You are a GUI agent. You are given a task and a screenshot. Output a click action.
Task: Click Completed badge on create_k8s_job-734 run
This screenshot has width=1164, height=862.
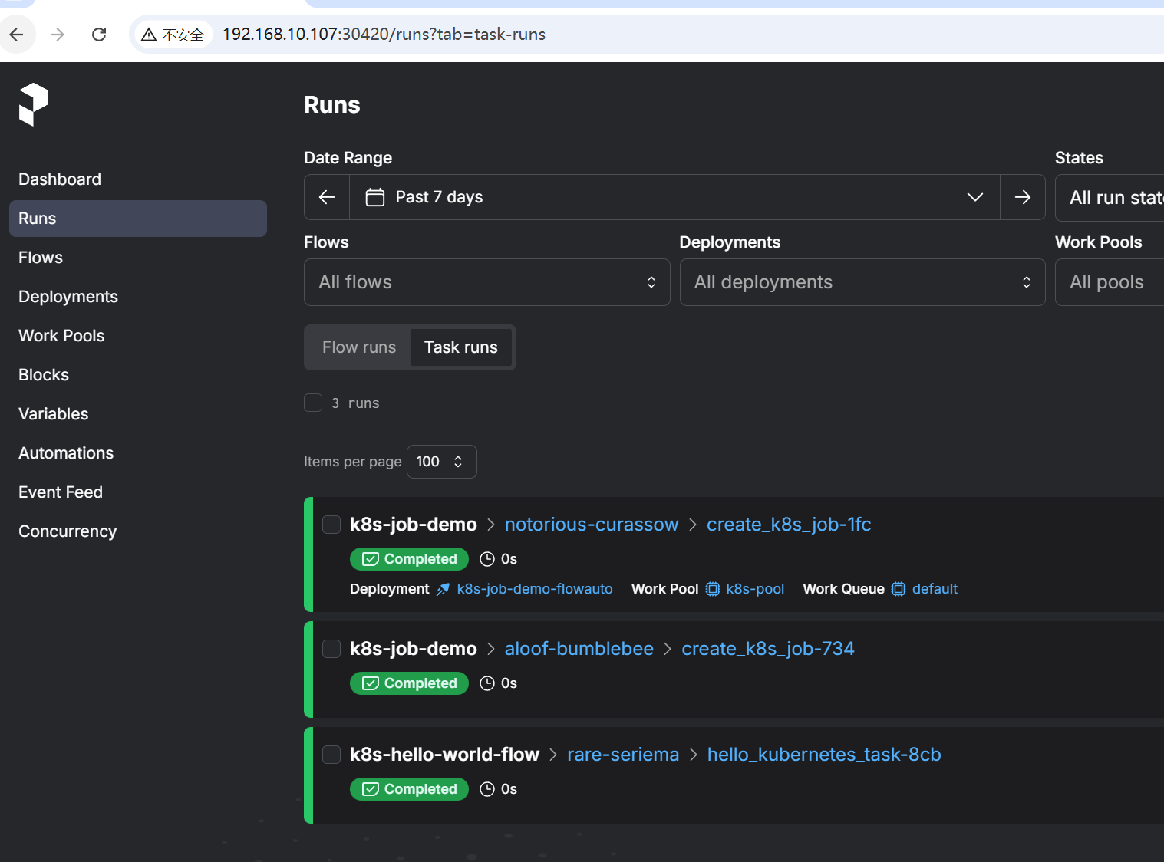coord(409,683)
